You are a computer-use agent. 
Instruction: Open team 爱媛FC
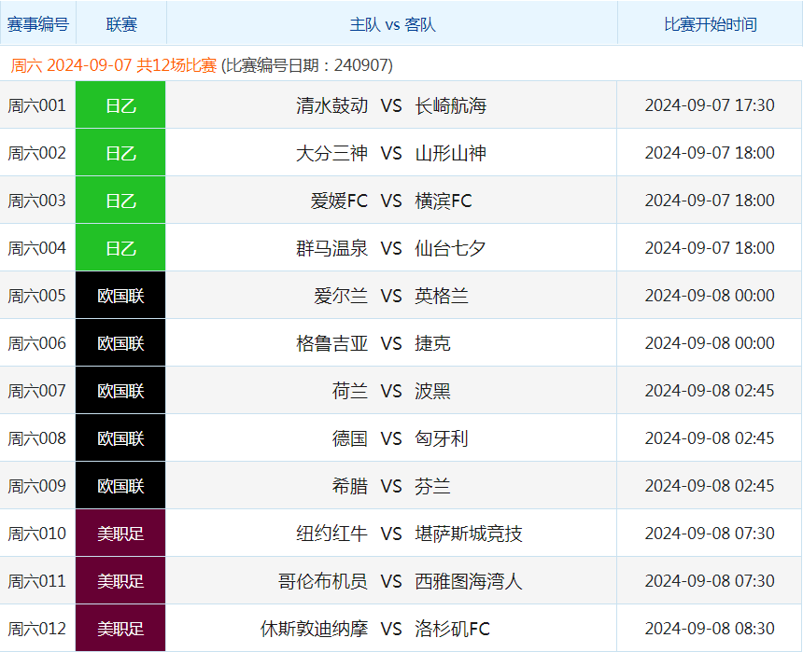coord(339,201)
